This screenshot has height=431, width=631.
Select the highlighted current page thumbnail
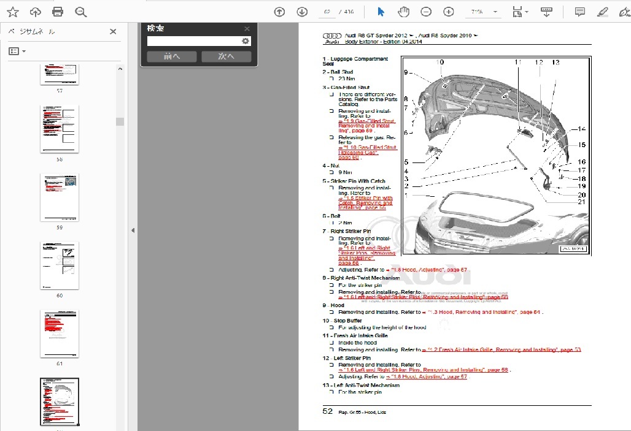pos(60,401)
